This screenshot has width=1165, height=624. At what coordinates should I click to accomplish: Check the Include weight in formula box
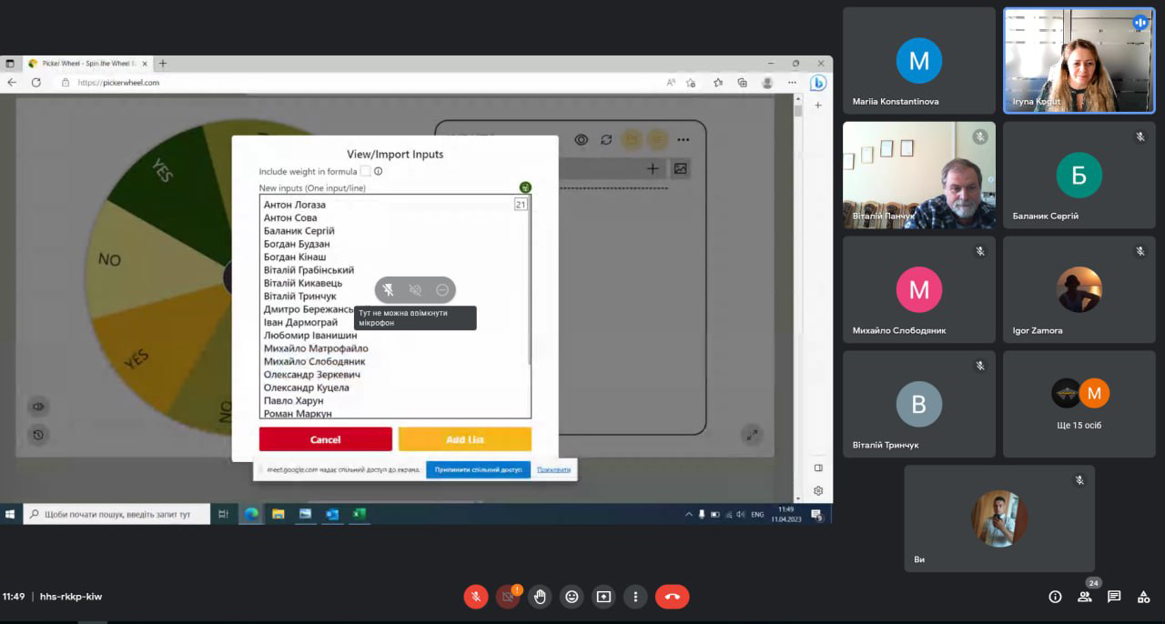(365, 171)
